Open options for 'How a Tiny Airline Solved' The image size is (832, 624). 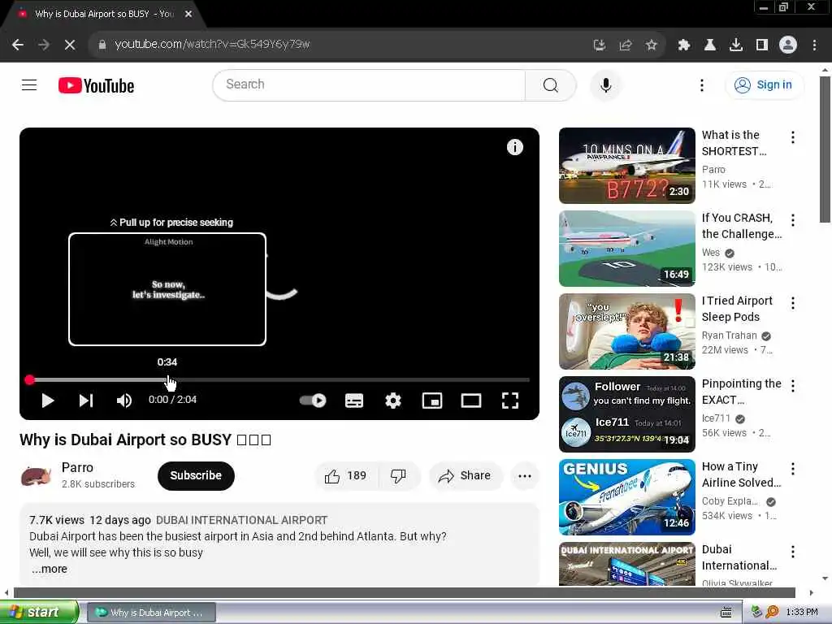pyautogui.click(x=793, y=469)
